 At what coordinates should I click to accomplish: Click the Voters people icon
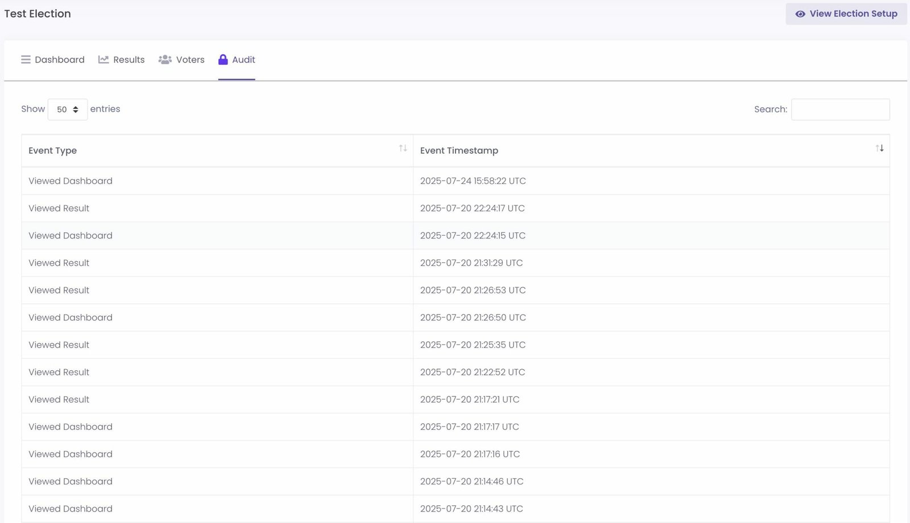click(x=165, y=60)
